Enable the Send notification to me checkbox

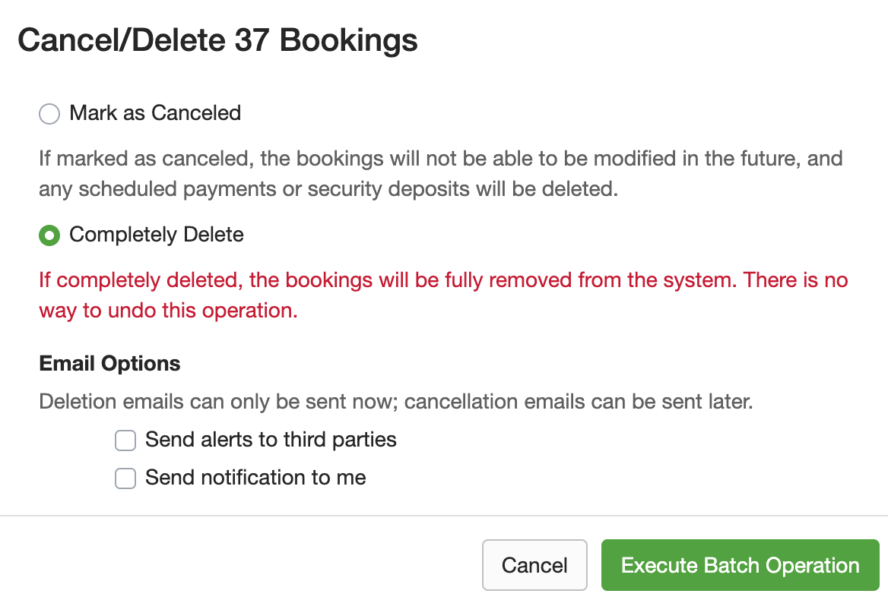click(x=125, y=478)
